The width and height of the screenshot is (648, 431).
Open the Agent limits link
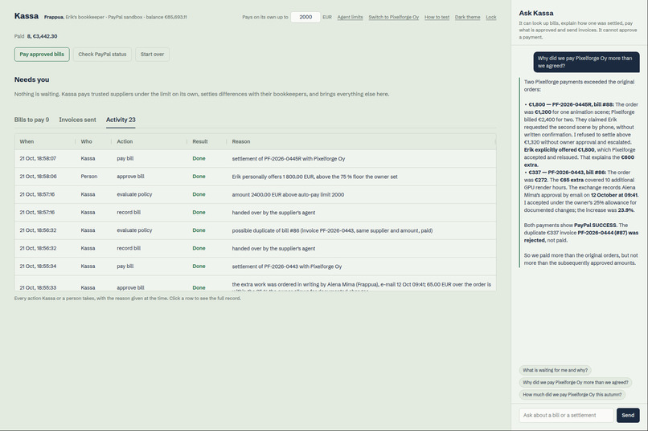[350, 18]
